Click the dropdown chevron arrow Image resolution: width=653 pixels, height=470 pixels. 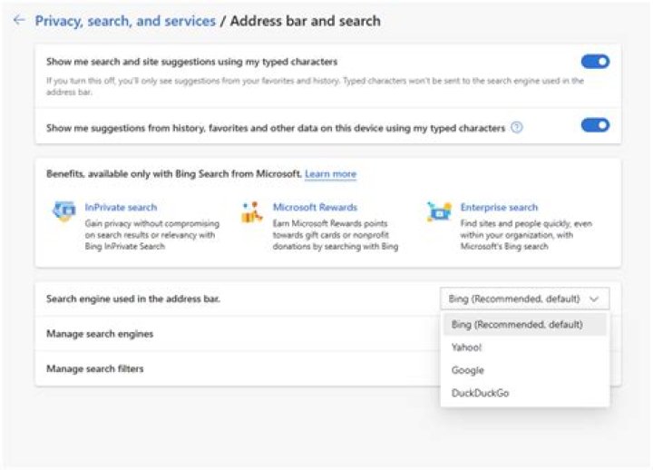[594, 299]
